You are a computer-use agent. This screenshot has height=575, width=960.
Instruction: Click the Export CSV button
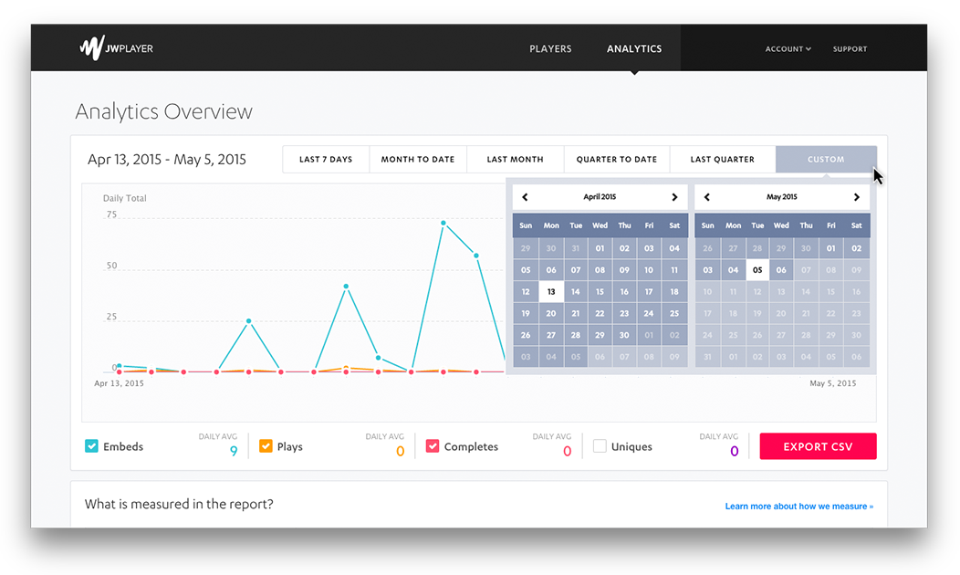(818, 446)
